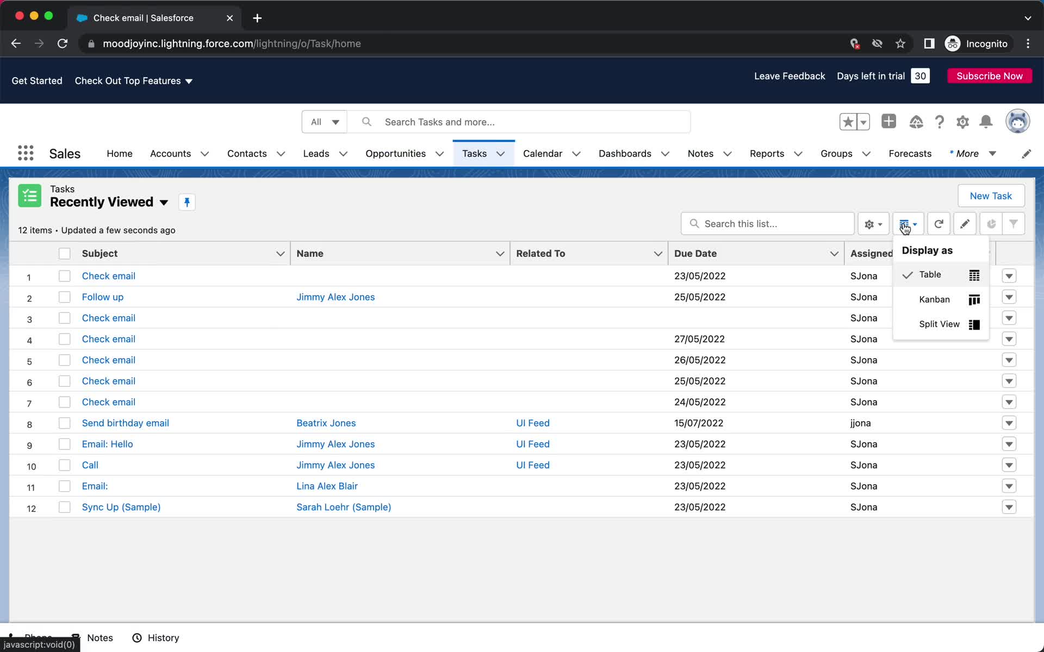Open the Accounts tab chevron menu

[x=204, y=154]
